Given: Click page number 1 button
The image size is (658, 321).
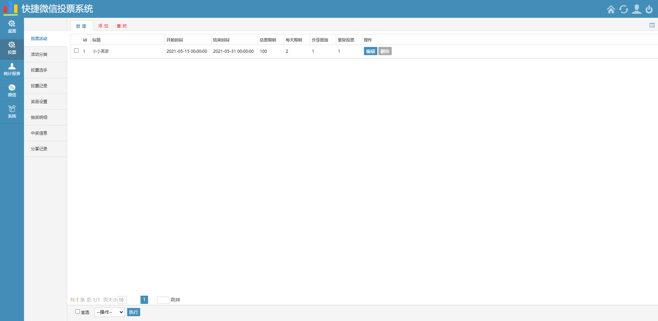Looking at the screenshot, I should pos(144,300).
